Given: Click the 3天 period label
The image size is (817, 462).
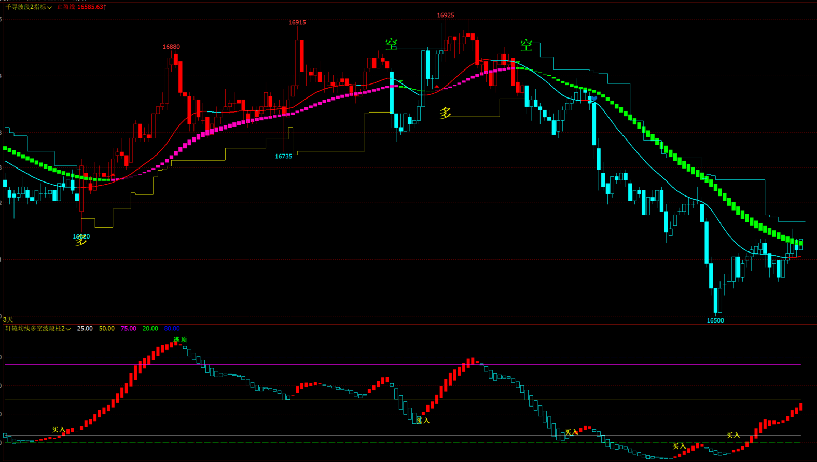Looking at the screenshot, I should [x=8, y=319].
